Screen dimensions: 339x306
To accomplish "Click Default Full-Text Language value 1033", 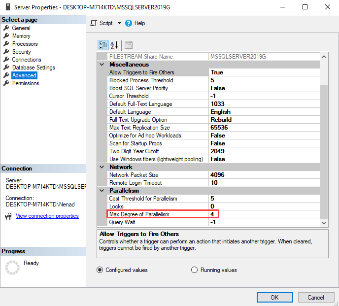I will point(264,104).
